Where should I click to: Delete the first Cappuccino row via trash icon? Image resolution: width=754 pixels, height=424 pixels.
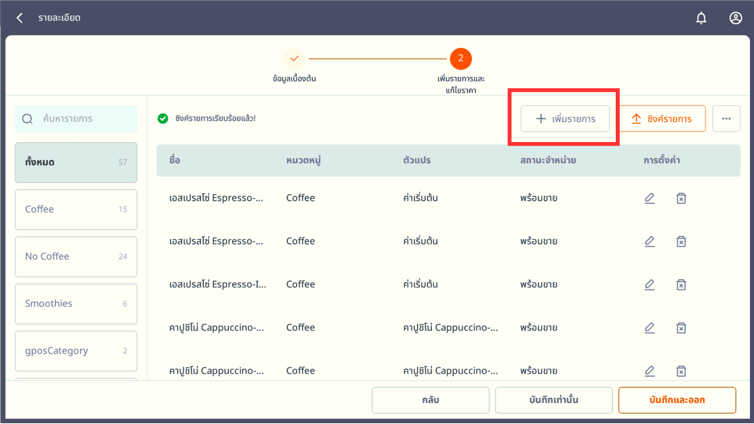(681, 328)
